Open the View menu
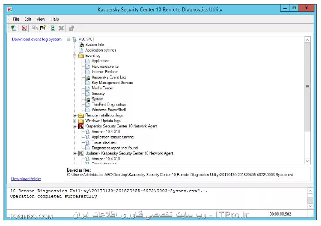This screenshot has width=321, height=226. tap(41, 19)
